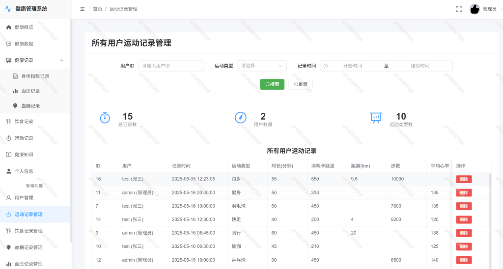
Task: Collapse the 健康记录 submenu chevron
Action: pos(61,60)
